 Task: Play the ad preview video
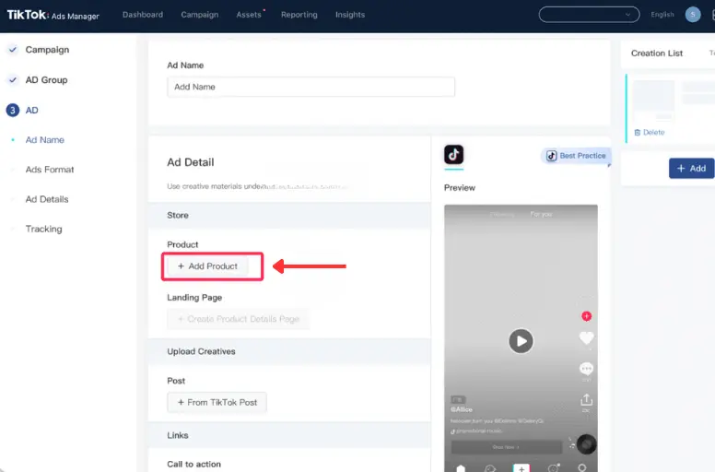[x=521, y=341]
